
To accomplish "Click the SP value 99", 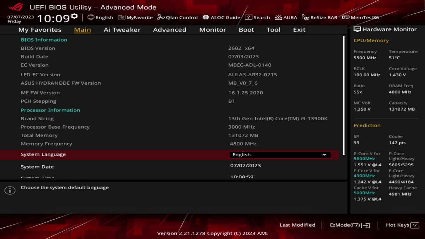I will click(x=356, y=143).
